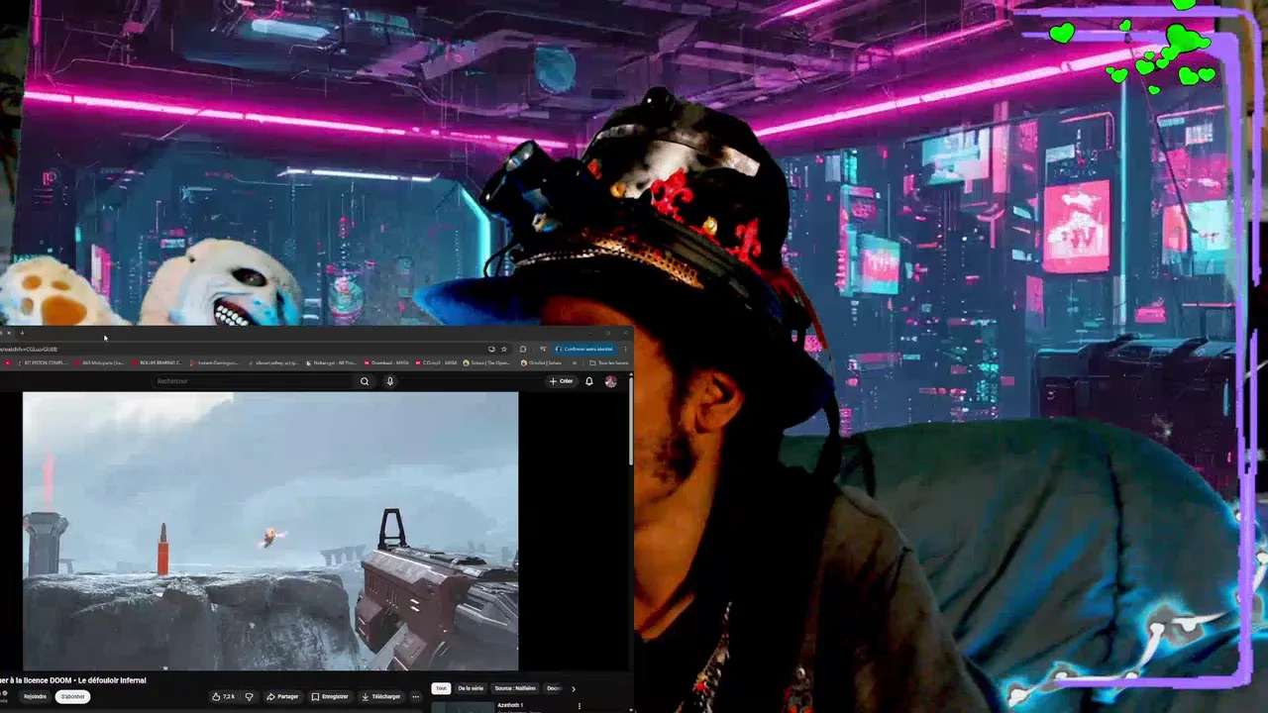Activate voice search microphone on YouTube
Viewport: 1268px width, 713px height.
click(390, 381)
